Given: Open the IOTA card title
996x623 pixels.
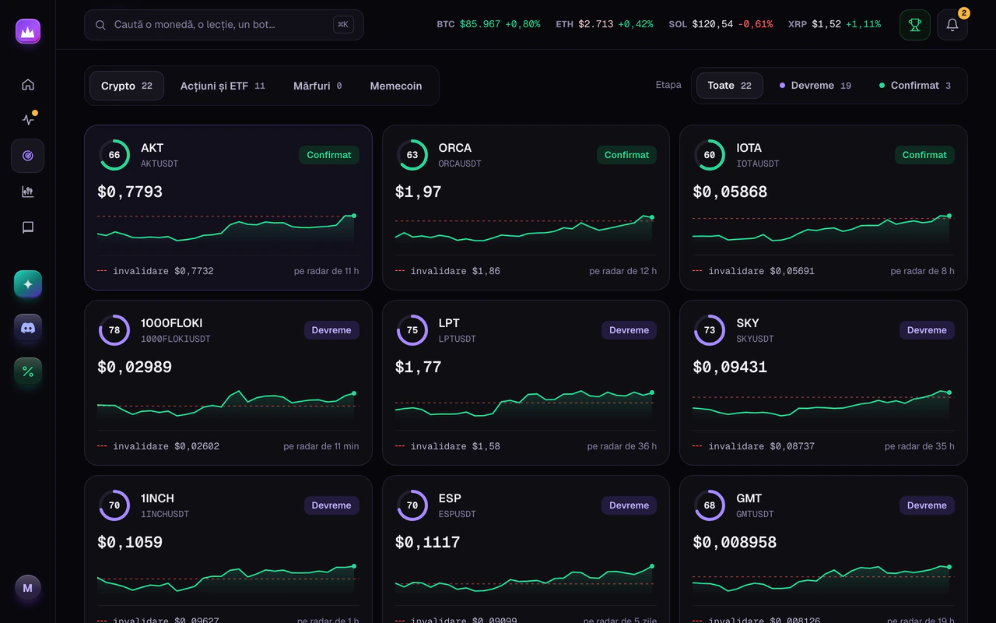Looking at the screenshot, I should pos(749,148).
